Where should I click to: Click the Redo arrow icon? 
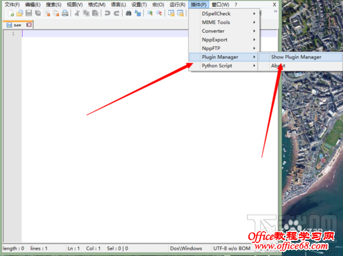pyautogui.click(x=117, y=13)
